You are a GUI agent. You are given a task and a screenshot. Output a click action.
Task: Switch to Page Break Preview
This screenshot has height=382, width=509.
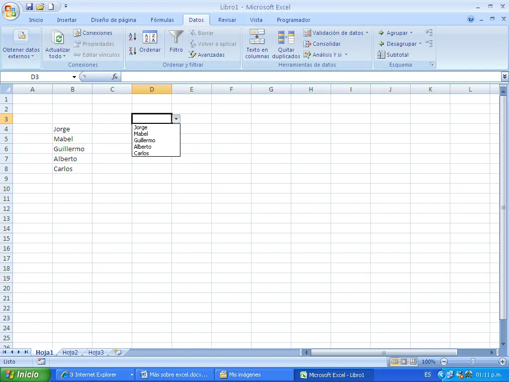(x=413, y=362)
